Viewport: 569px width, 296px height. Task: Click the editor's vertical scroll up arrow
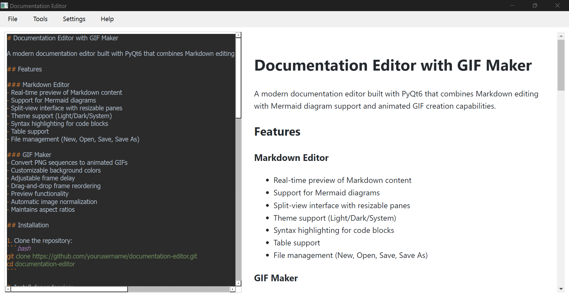point(238,35)
